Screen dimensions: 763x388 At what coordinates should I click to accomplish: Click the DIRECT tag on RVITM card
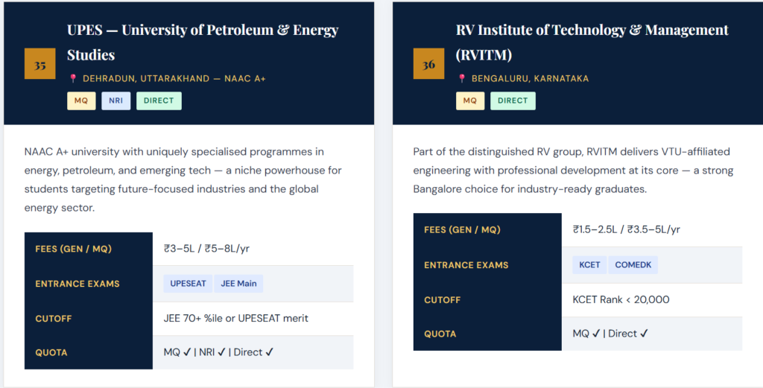[513, 101]
